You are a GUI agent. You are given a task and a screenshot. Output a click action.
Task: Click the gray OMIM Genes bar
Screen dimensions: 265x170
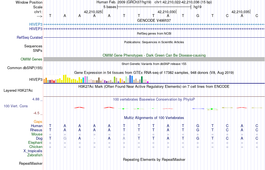click(154, 59)
